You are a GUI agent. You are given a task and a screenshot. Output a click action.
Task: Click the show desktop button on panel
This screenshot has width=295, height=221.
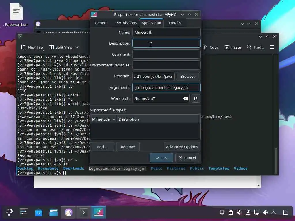[286, 212]
